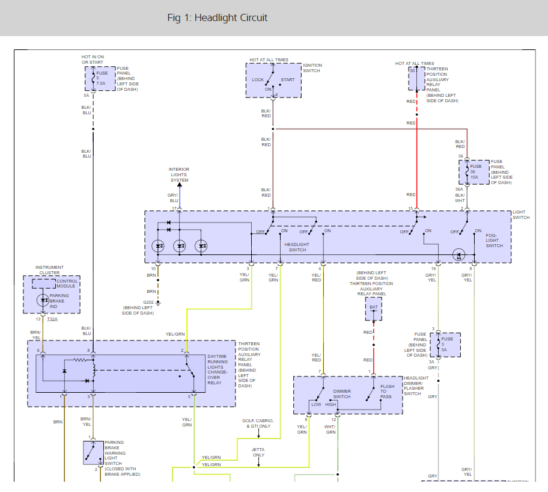Click the 'JETTA ONLY' note
The width and height of the screenshot is (548, 492).
coord(258,452)
